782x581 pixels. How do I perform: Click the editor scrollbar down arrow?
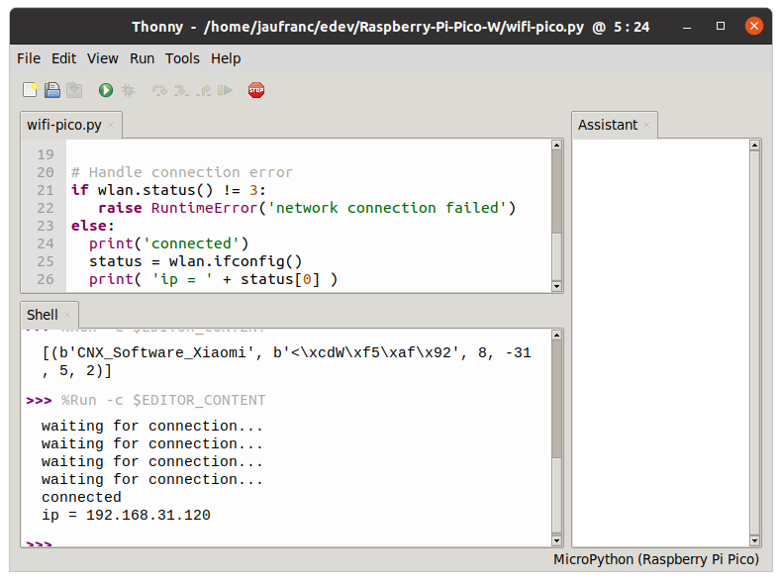point(557,286)
